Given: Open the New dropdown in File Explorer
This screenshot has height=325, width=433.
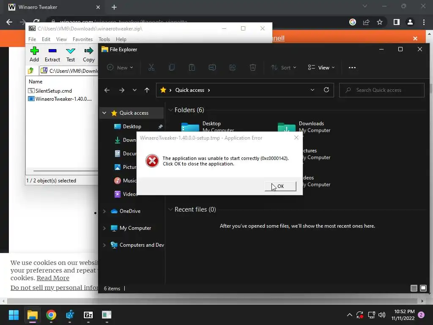Looking at the screenshot, I should (120, 67).
